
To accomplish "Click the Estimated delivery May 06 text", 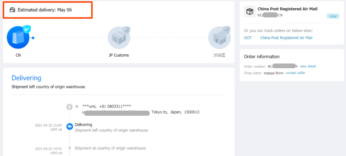I will pos(45,10).
